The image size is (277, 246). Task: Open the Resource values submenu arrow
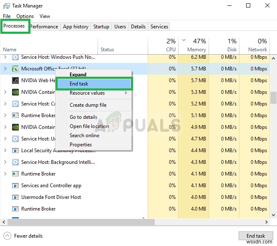pos(126,93)
